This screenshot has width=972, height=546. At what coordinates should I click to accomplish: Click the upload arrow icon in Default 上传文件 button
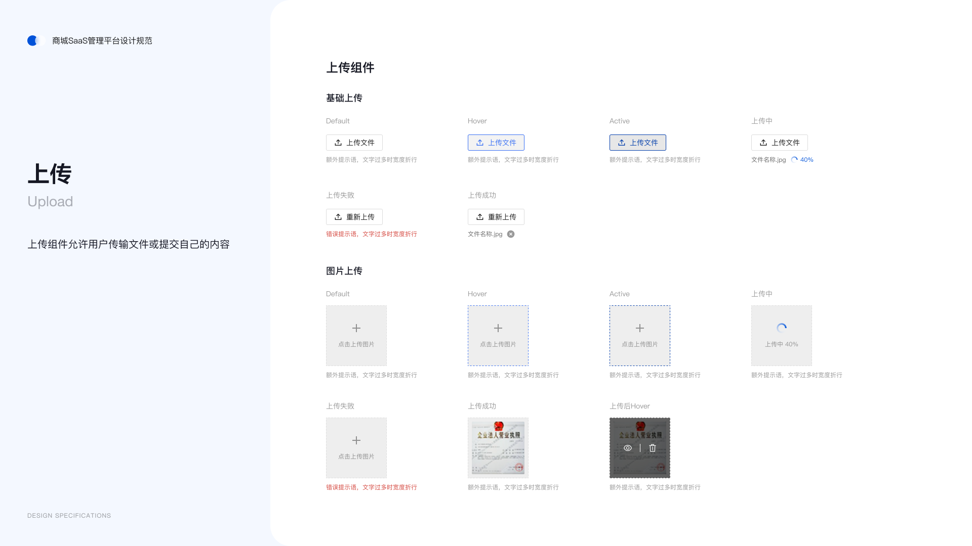tap(339, 143)
